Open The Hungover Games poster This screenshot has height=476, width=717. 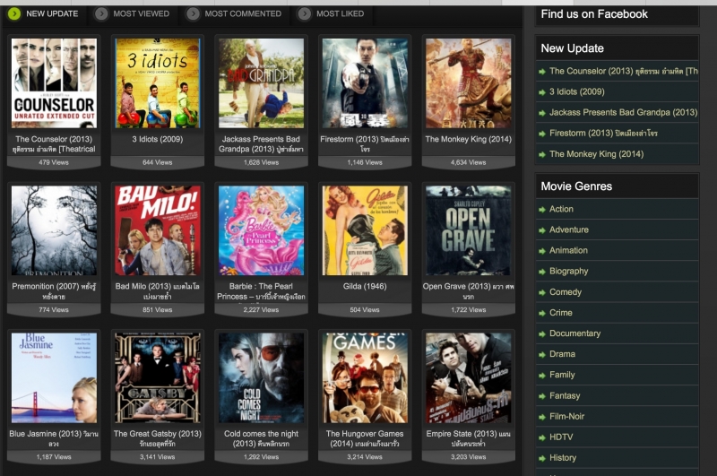[x=365, y=377]
